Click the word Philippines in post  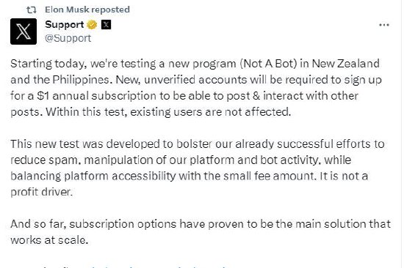click(82, 80)
